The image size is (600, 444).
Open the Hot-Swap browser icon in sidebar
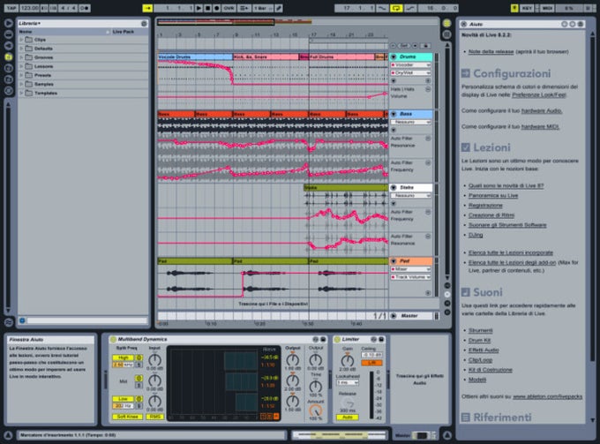pos(9,91)
